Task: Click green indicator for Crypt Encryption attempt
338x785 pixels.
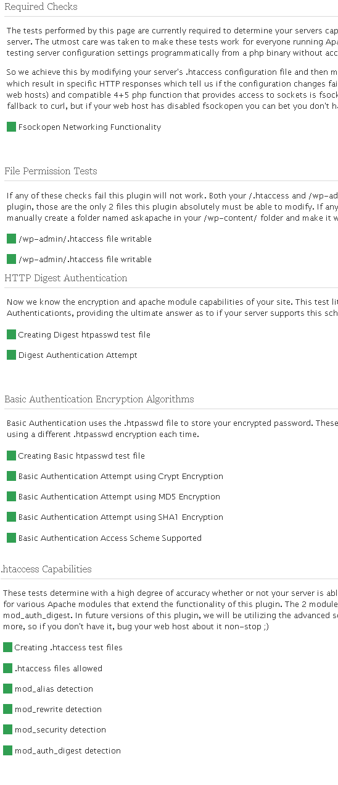Action: pyautogui.click(x=11, y=476)
